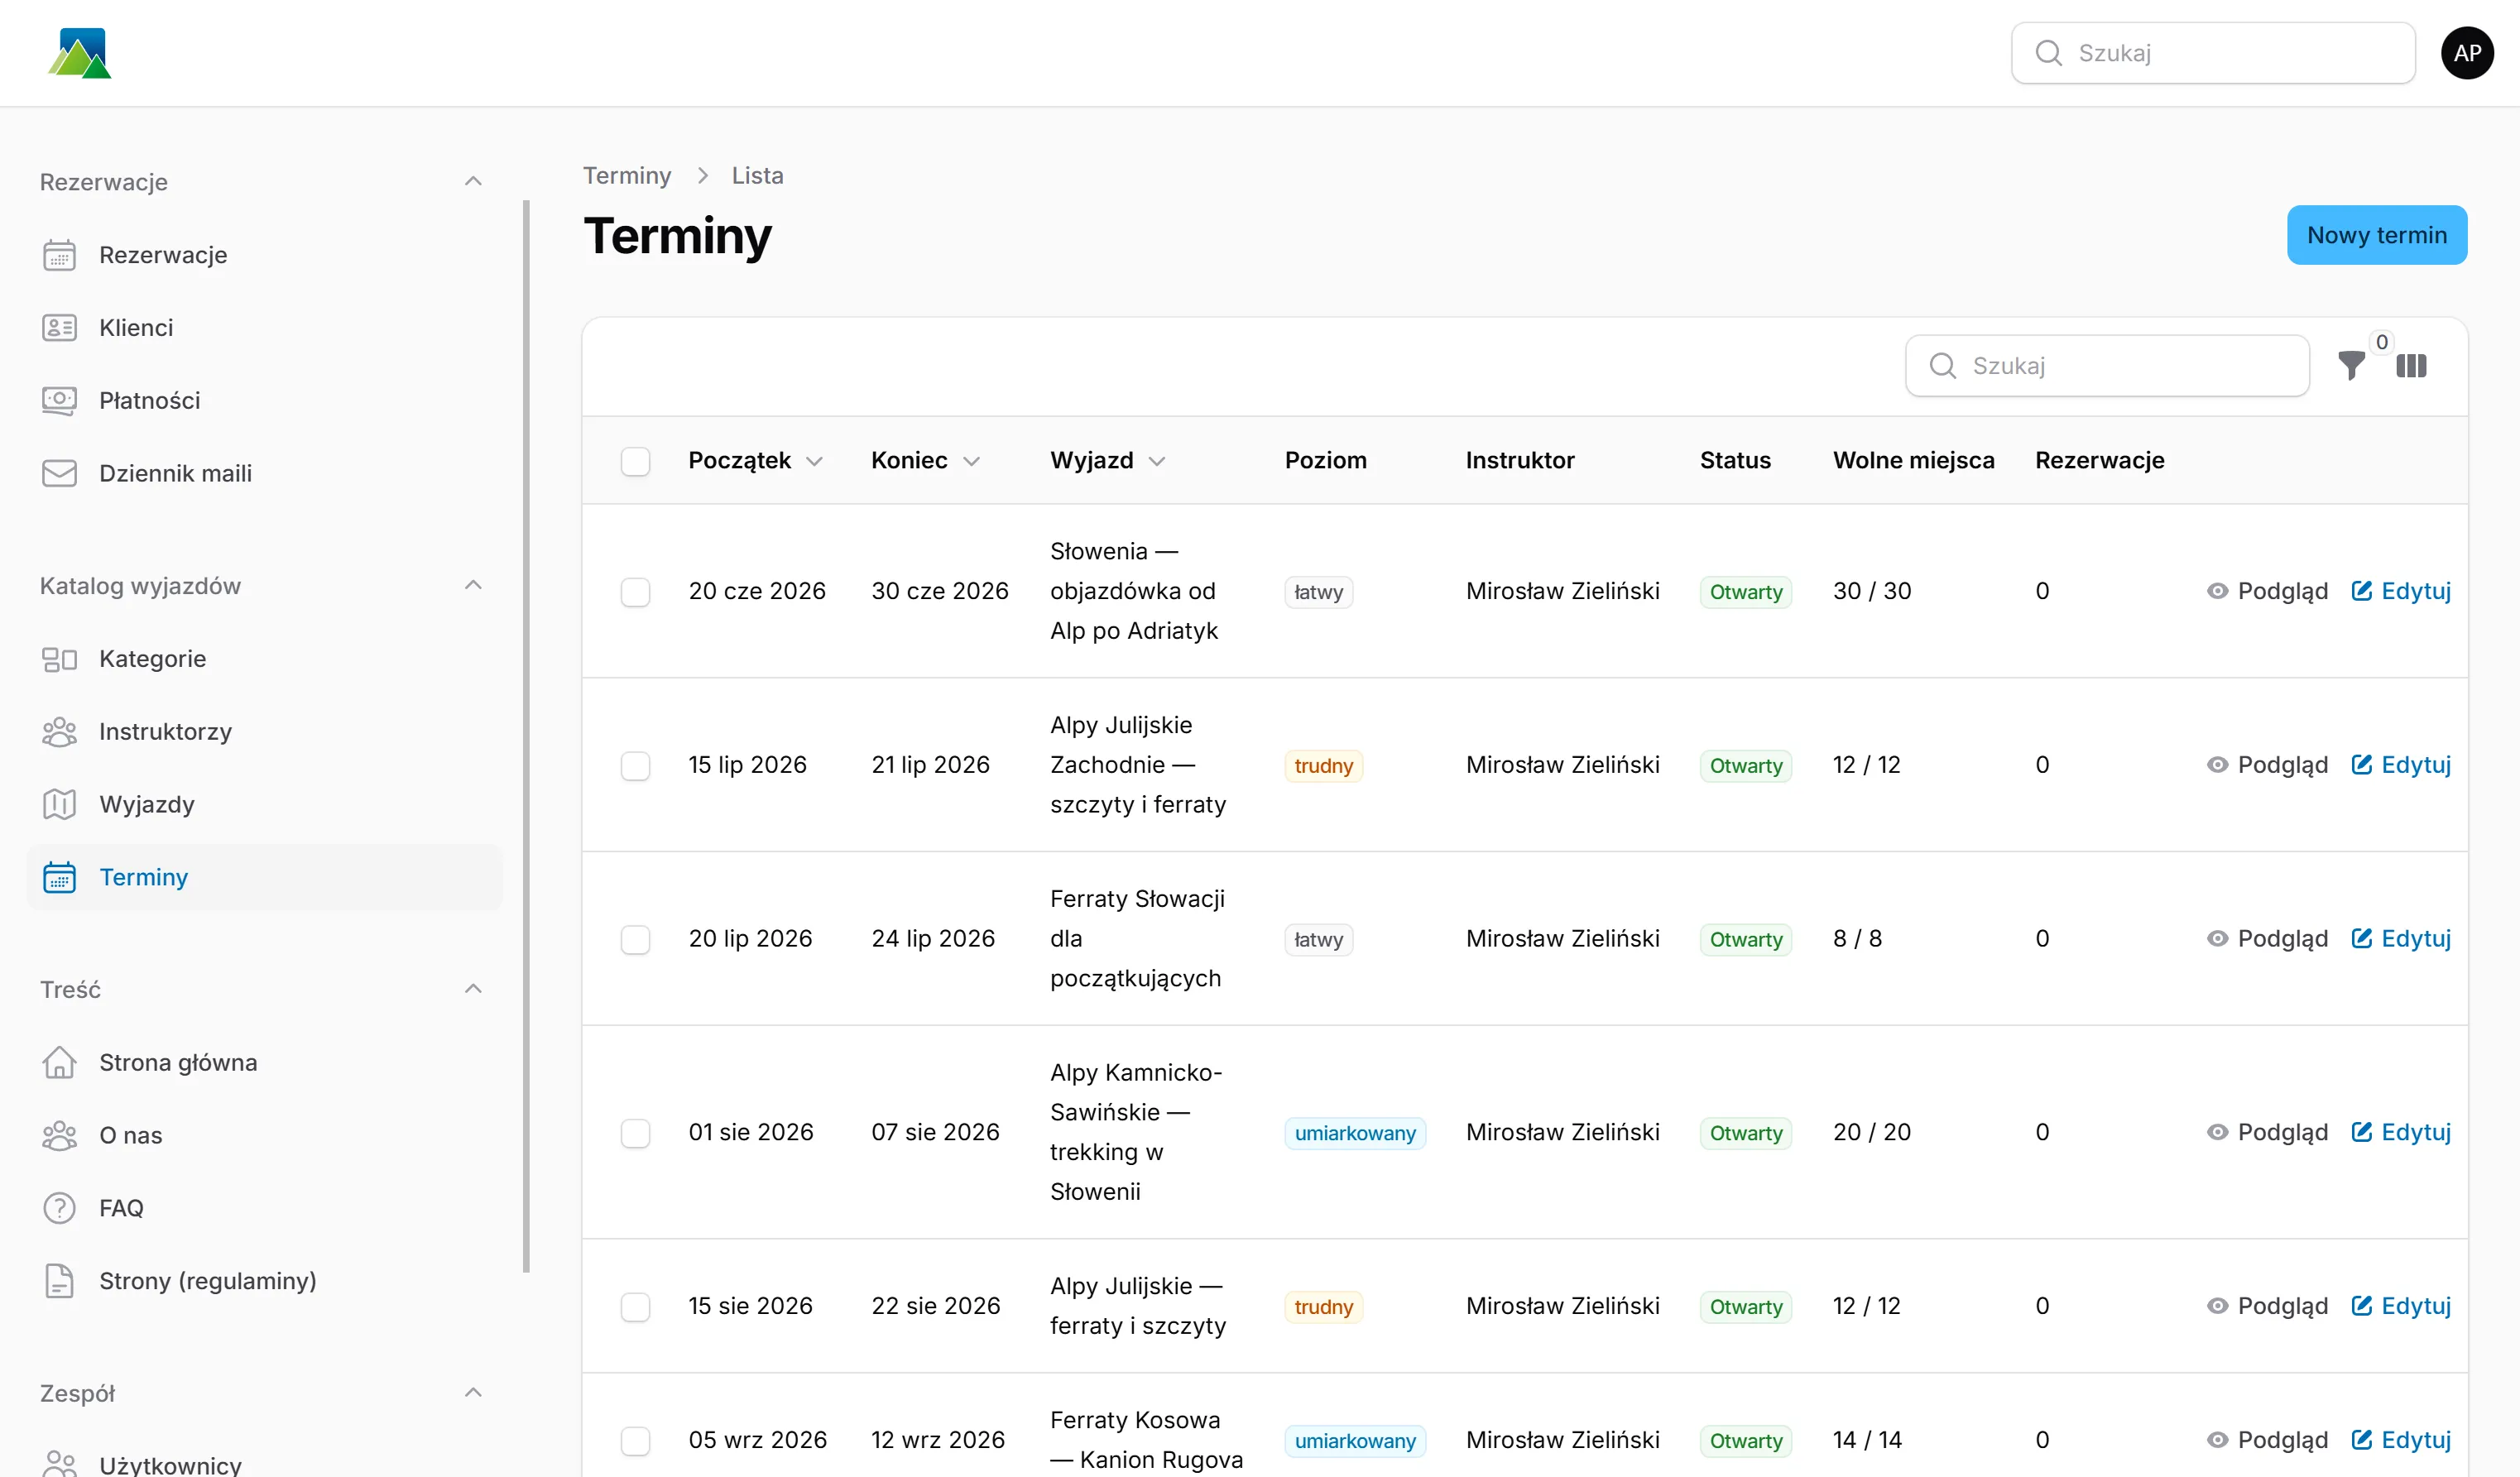Viewport: 2520px width, 1477px height.
Task: Click the Rezerwacje calendar icon in sidebar
Action: 59,255
